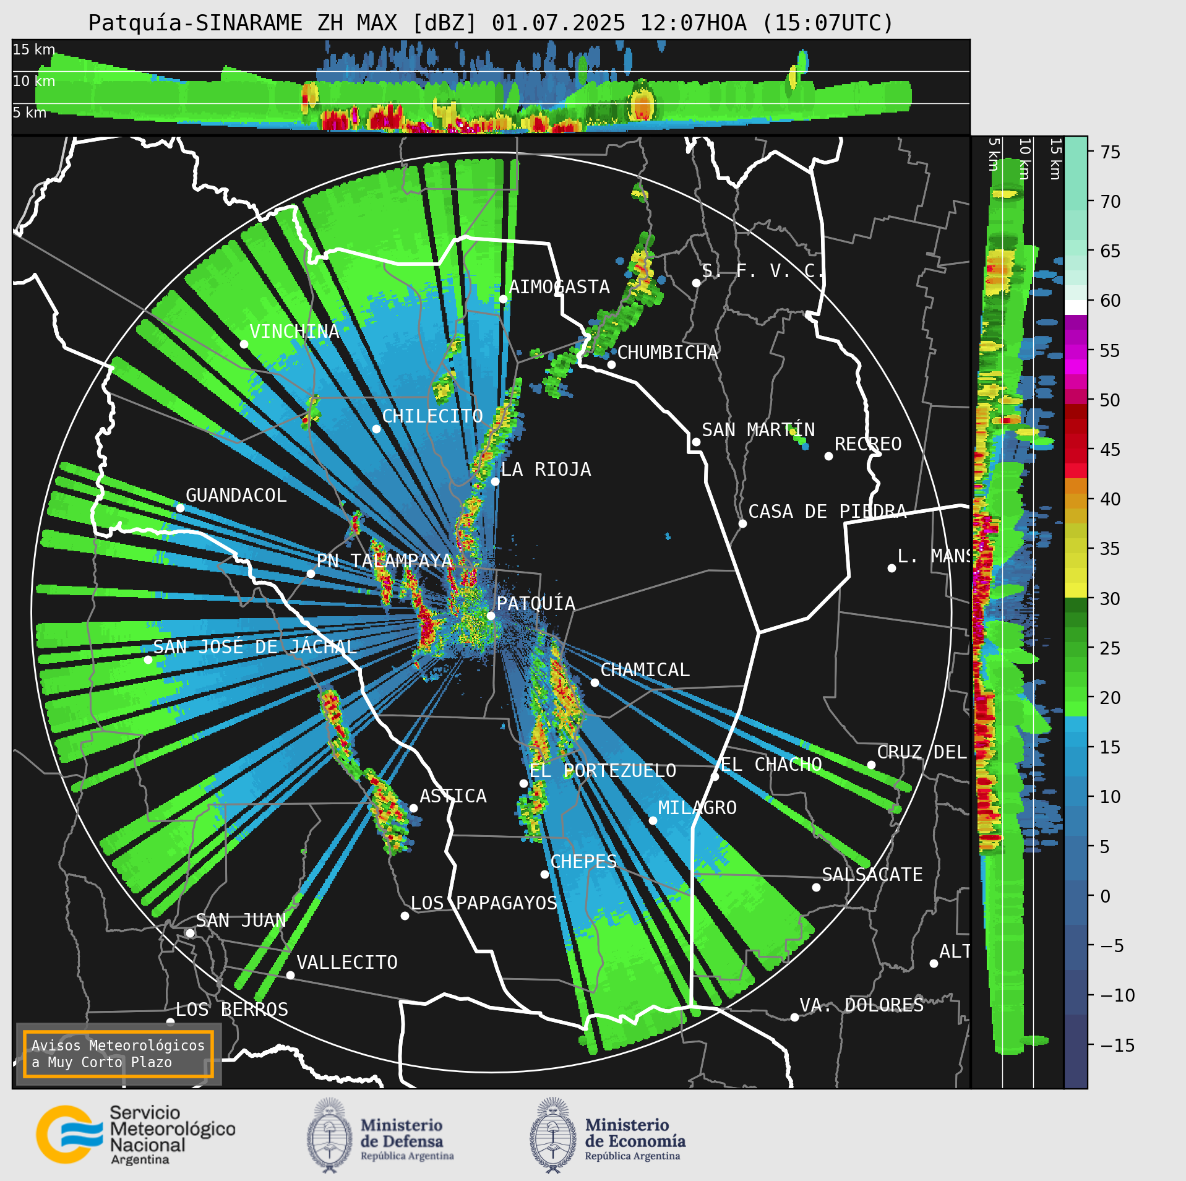
Task: Click the magenta 55 dBZ color band
Action: pos(1076,351)
